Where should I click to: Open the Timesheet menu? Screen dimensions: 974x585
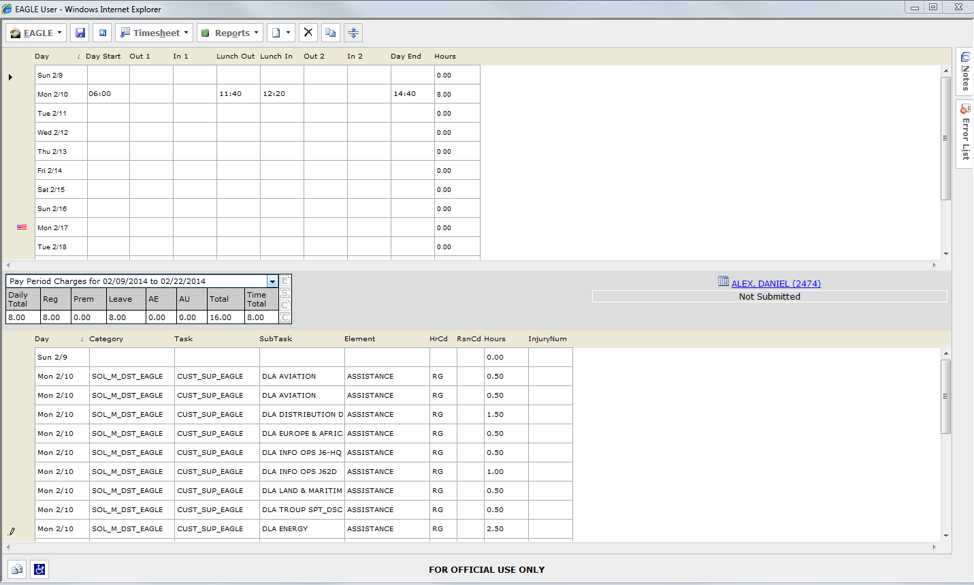pyautogui.click(x=155, y=33)
